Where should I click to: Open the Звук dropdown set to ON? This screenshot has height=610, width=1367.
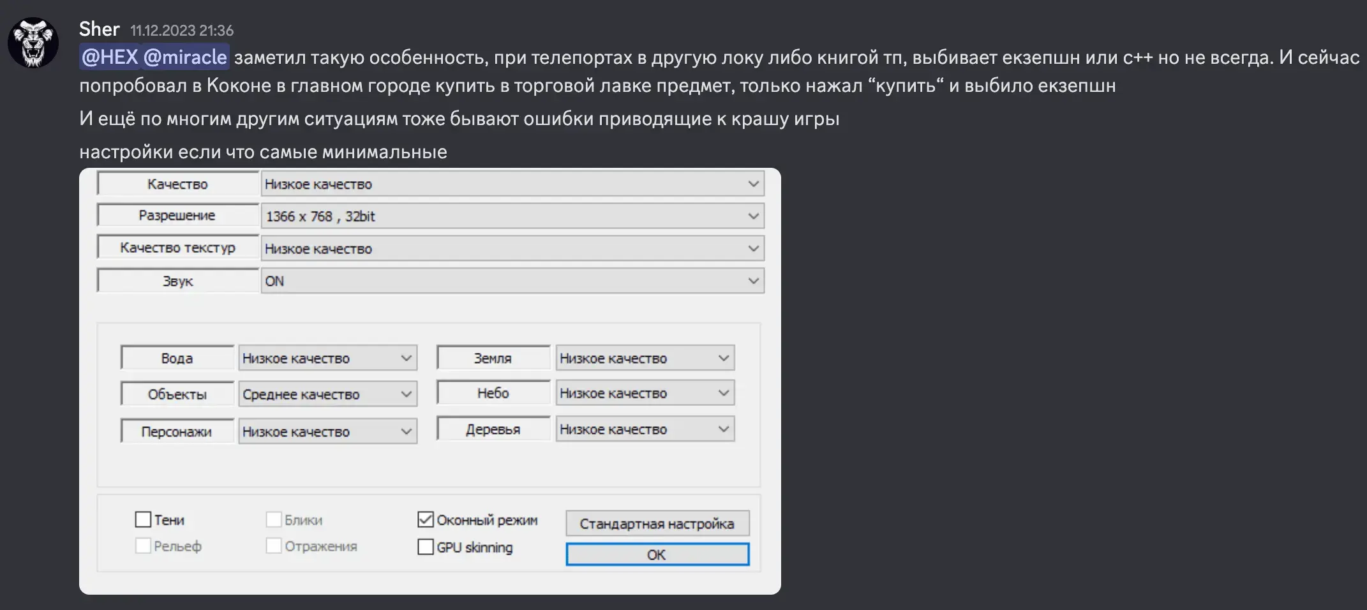[x=512, y=281]
